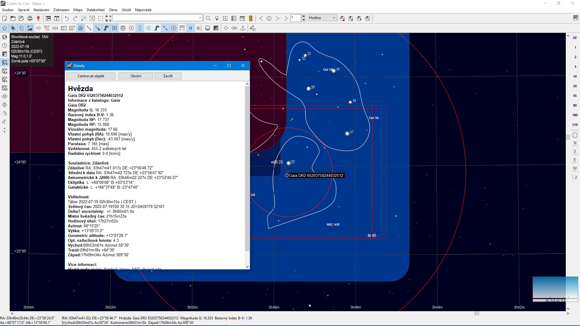Expand the object search combo box
The width and height of the screenshot is (580, 326).
[200, 18]
